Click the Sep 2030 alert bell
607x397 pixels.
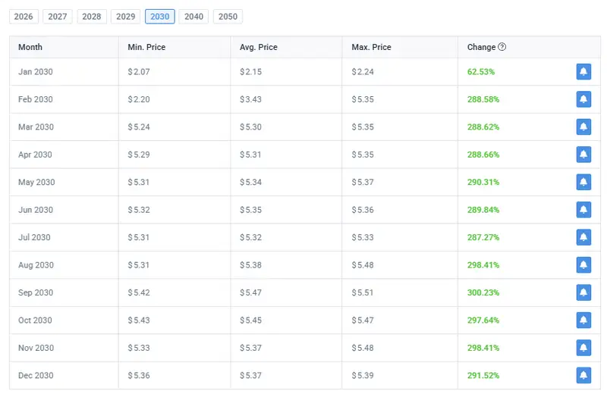click(583, 292)
